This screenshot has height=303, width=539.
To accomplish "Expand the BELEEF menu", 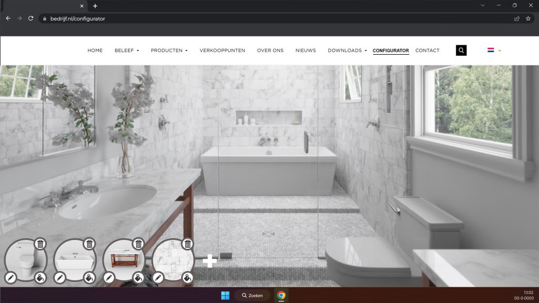I will [x=127, y=50].
